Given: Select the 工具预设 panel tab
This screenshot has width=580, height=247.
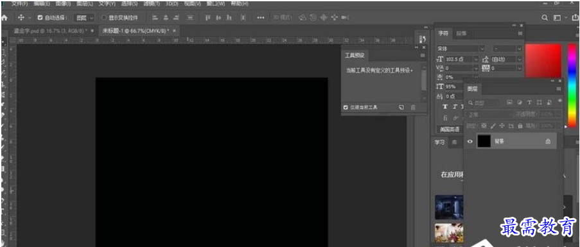Looking at the screenshot, I should point(355,55).
